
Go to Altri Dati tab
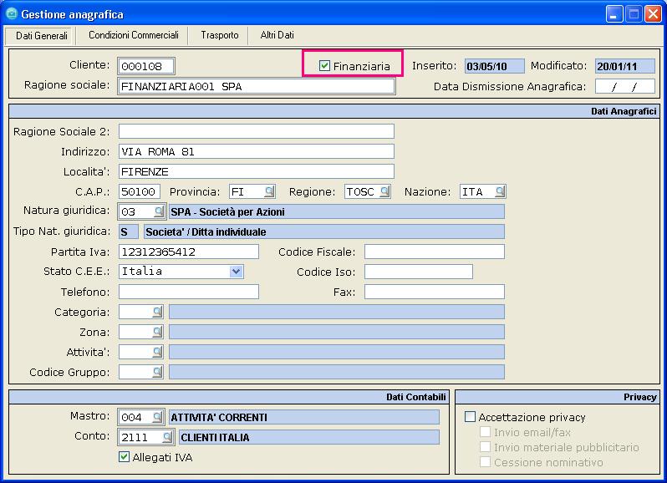(277, 35)
